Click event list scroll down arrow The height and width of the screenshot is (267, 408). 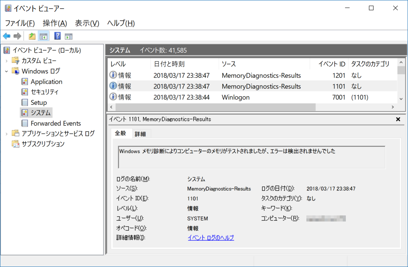click(401, 99)
